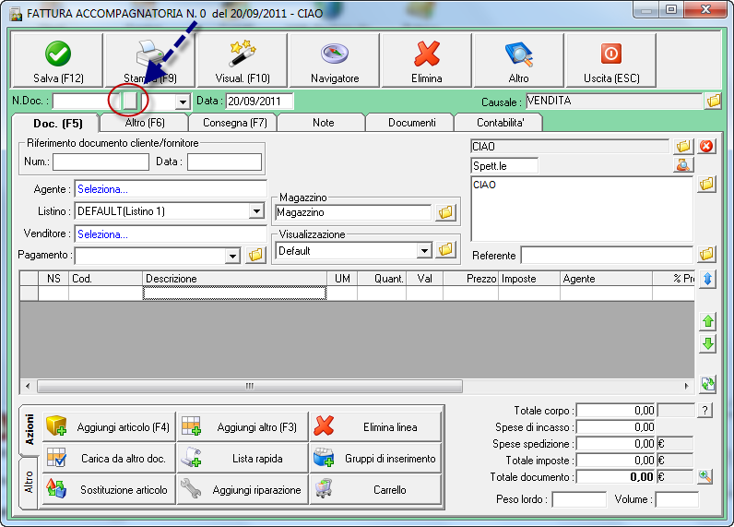This screenshot has width=734, height=527.
Task: Focus Num. reference field
Action: click(x=101, y=162)
